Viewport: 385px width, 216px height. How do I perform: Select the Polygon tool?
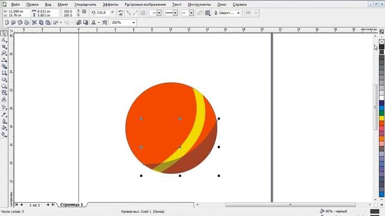click(x=4, y=86)
